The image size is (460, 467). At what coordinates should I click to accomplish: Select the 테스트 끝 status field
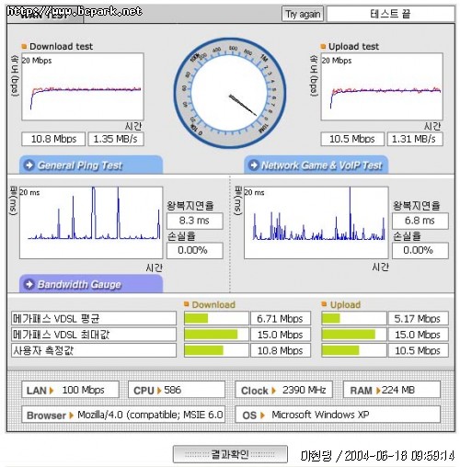point(391,14)
